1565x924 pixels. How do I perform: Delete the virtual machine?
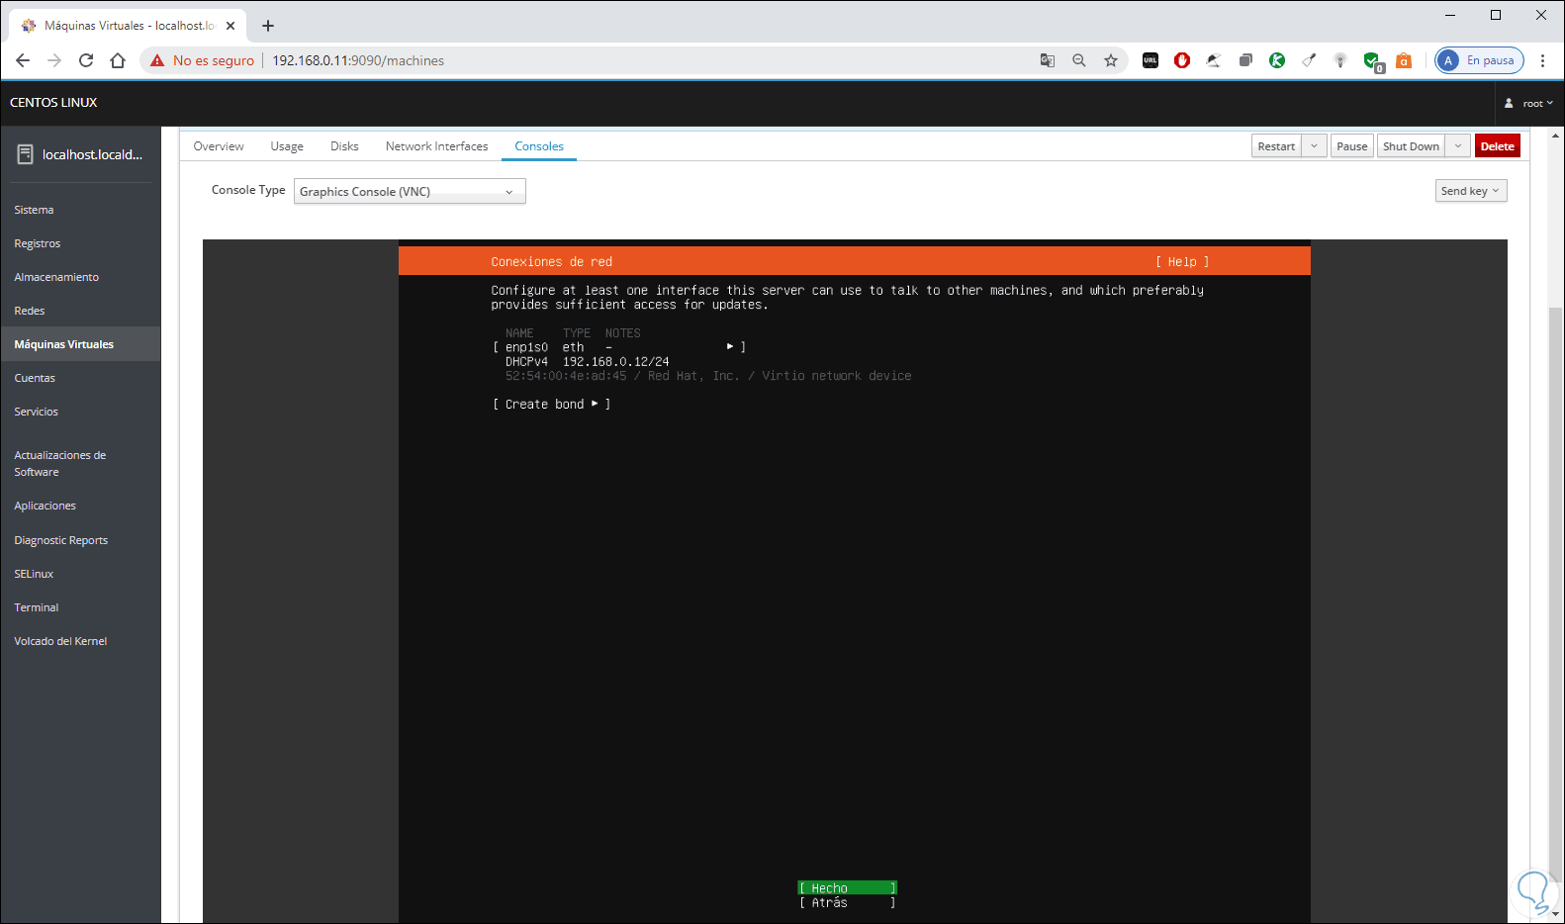[x=1497, y=146]
